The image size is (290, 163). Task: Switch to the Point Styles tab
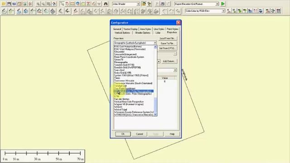tap(172, 29)
